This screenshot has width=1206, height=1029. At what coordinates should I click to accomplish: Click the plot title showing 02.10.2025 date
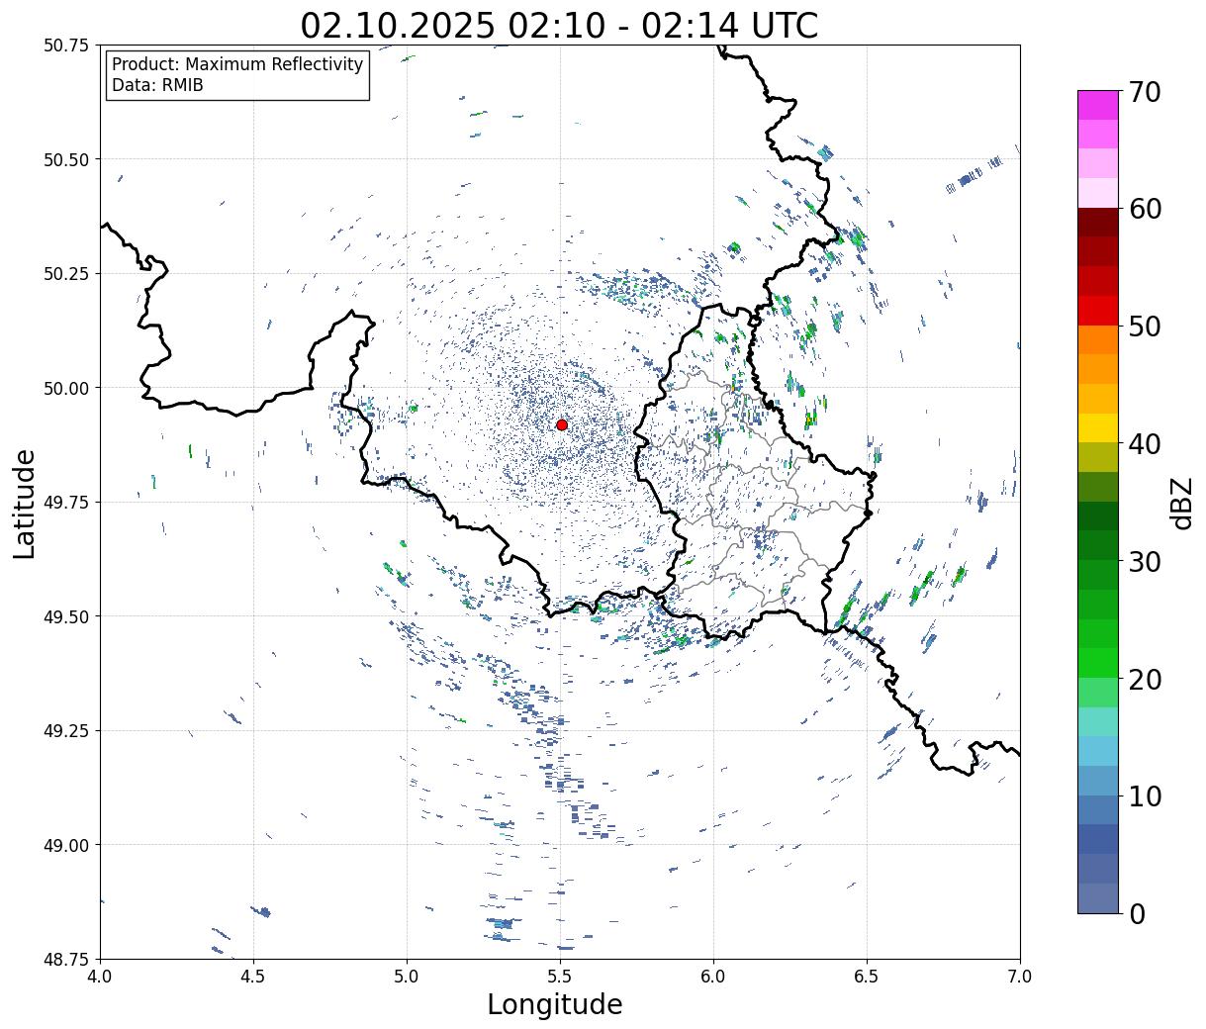tap(559, 25)
